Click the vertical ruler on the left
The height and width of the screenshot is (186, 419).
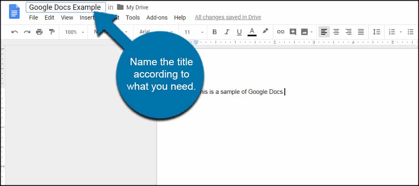pyautogui.click(x=3, y=115)
